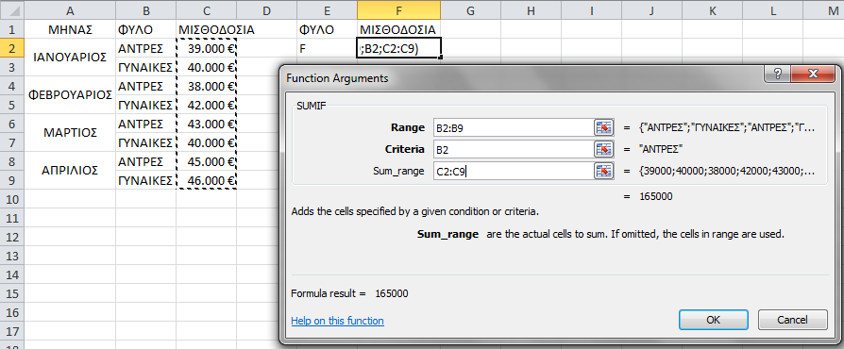The height and width of the screenshot is (349, 844).
Task: Click the collapse-dialog icon beside Sum_range field
Action: click(x=604, y=171)
